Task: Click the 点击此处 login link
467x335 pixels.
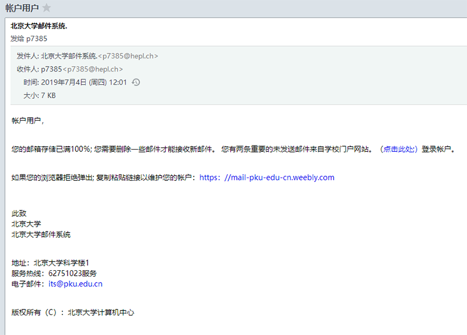Action: tap(399, 149)
